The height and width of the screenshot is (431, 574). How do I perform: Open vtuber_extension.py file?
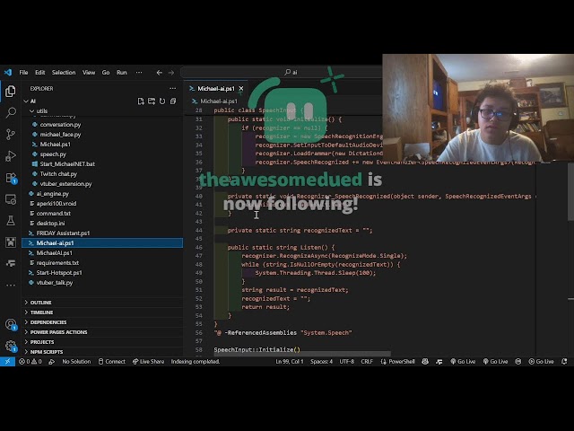[x=65, y=183]
